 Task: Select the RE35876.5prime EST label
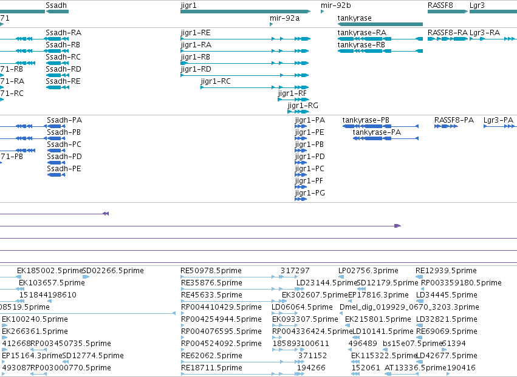[211, 283]
